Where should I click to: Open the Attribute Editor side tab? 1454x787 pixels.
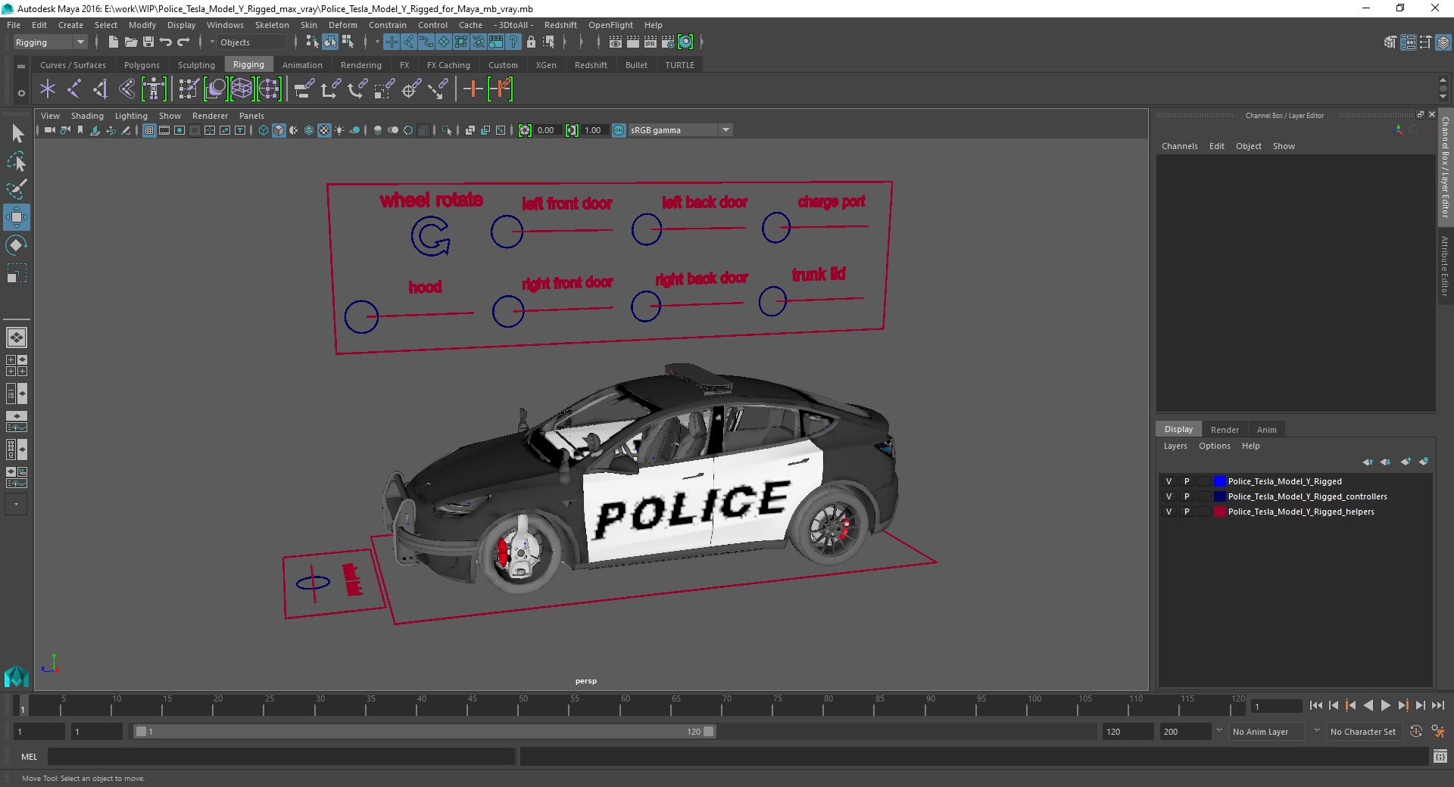pos(1445,266)
